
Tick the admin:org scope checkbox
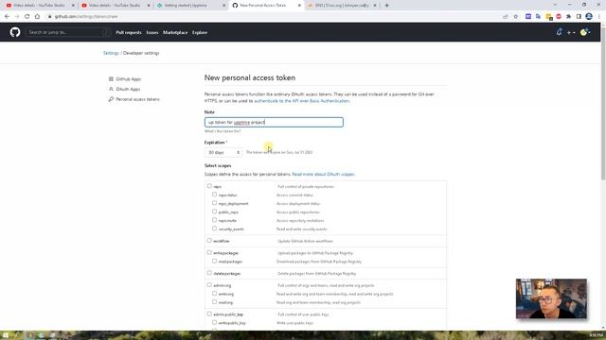pos(209,284)
